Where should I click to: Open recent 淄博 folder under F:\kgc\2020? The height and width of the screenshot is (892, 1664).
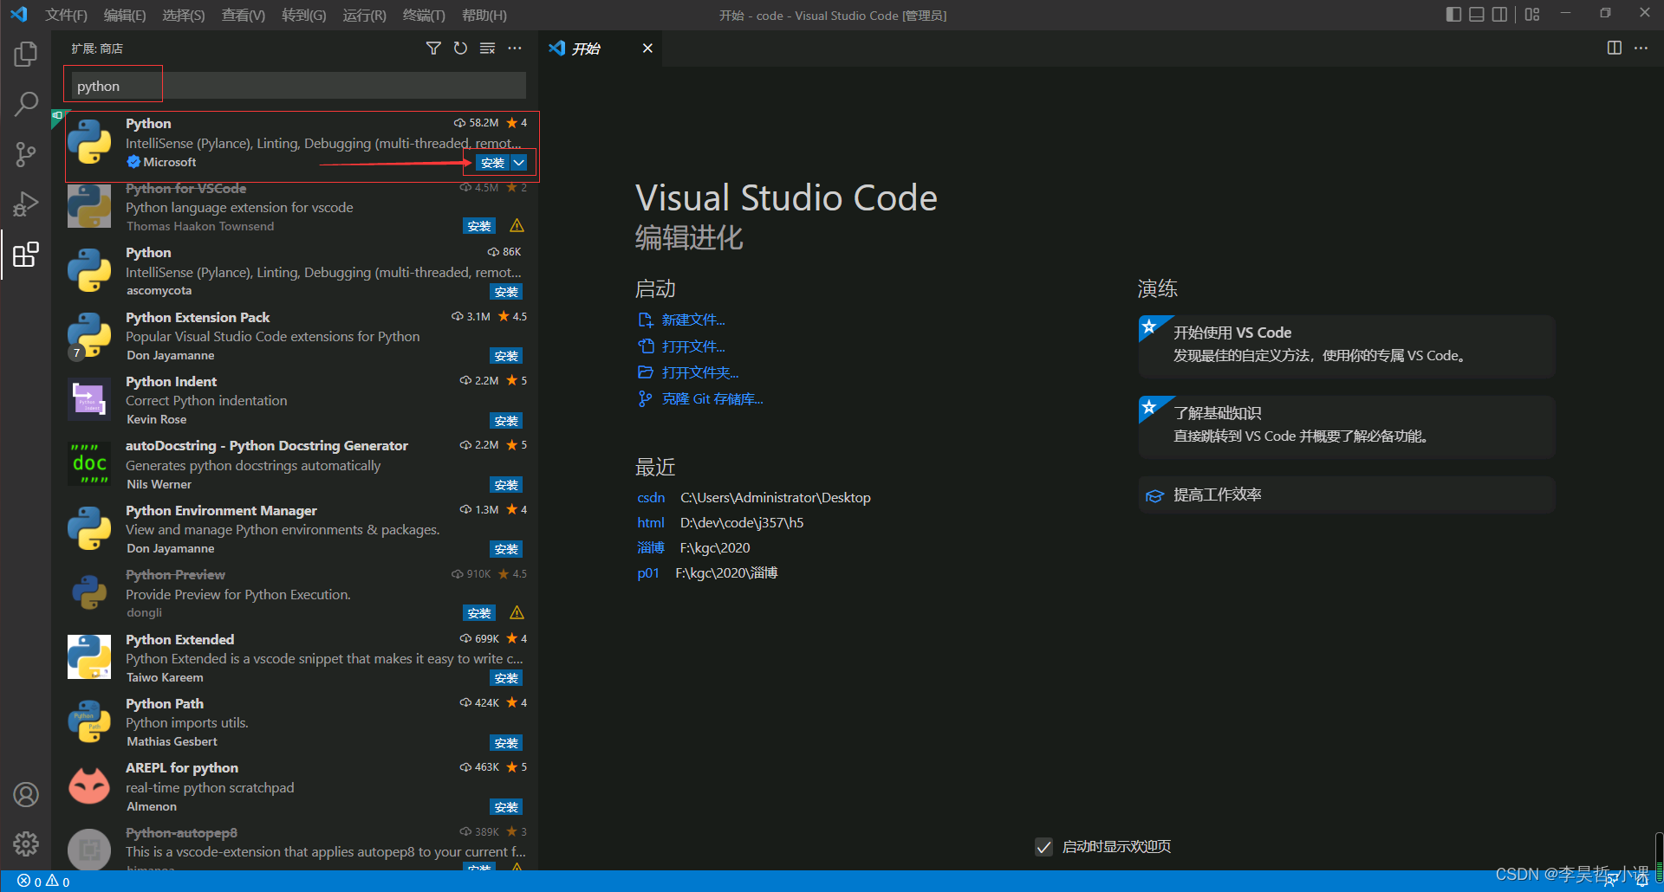(x=651, y=548)
